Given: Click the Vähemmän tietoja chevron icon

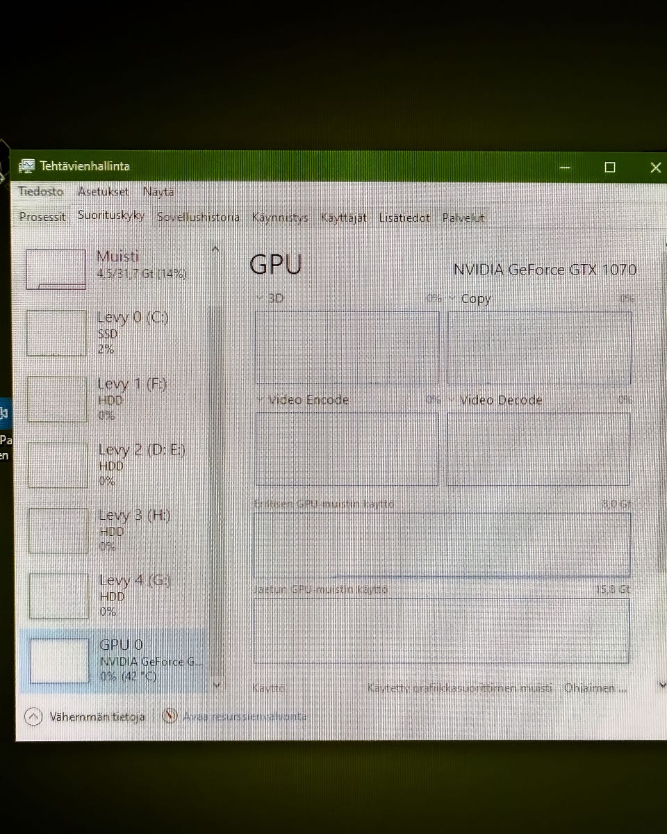Looking at the screenshot, I should 33,717.
